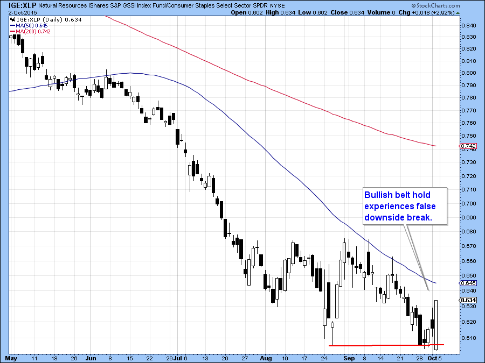Click the 13 date label on the x-axis

205,358
